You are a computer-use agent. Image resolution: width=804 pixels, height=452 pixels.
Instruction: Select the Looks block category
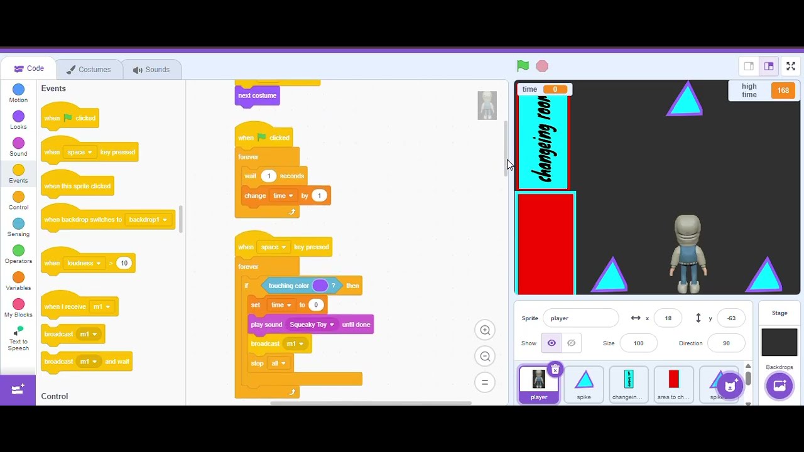(x=18, y=121)
